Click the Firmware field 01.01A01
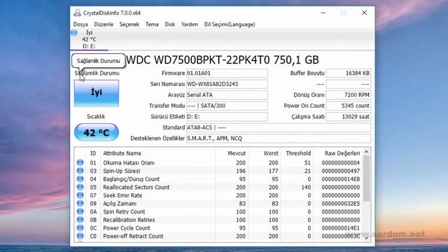The image size is (448, 252). click(227, 73)
